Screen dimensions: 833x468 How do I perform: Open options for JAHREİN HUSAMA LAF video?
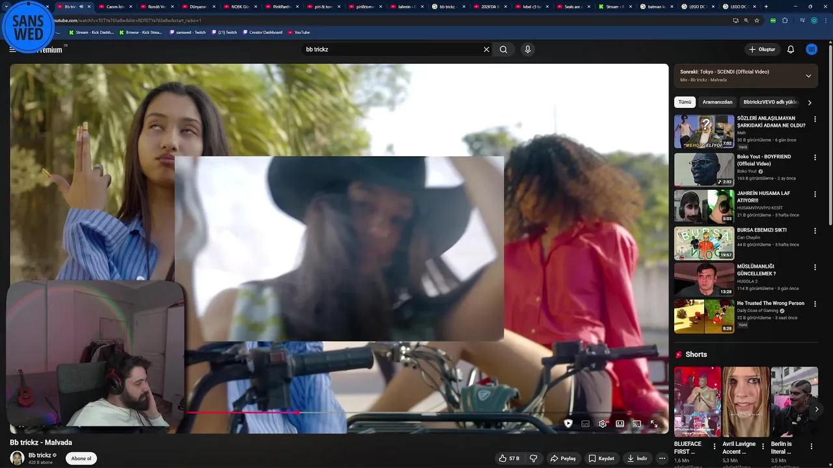click(815, 194)
